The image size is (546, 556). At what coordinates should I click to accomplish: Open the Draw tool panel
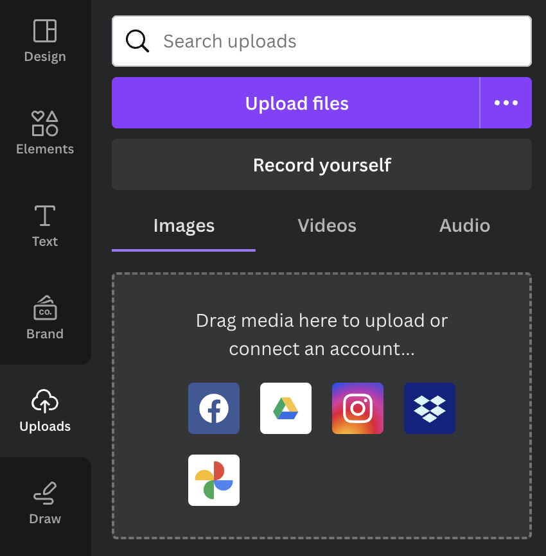click(x=45, y=503)
